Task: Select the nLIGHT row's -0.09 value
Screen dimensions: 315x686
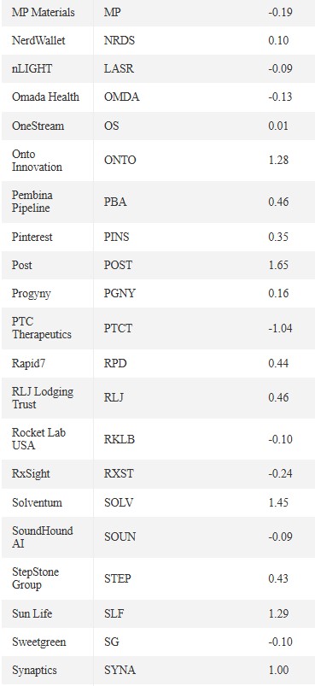Action: click(280, 68)
